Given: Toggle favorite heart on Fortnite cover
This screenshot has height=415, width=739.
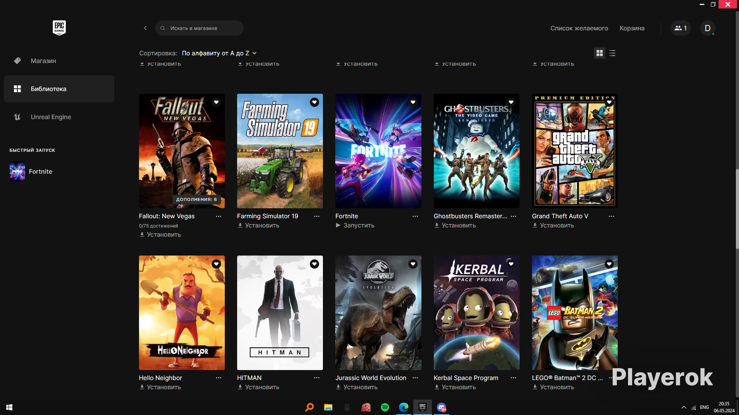Looking at the screenshot, I should coord(413,102).
